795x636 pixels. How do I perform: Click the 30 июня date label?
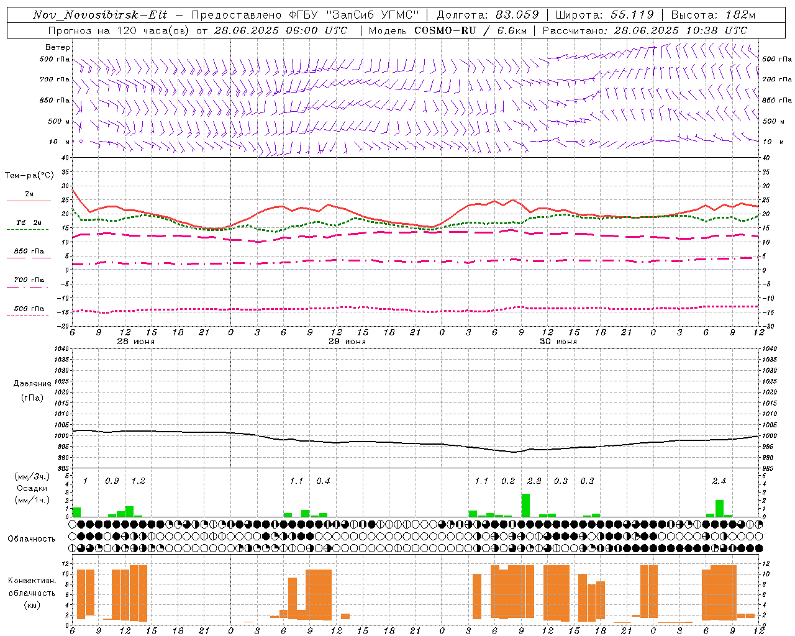(558, 342)
